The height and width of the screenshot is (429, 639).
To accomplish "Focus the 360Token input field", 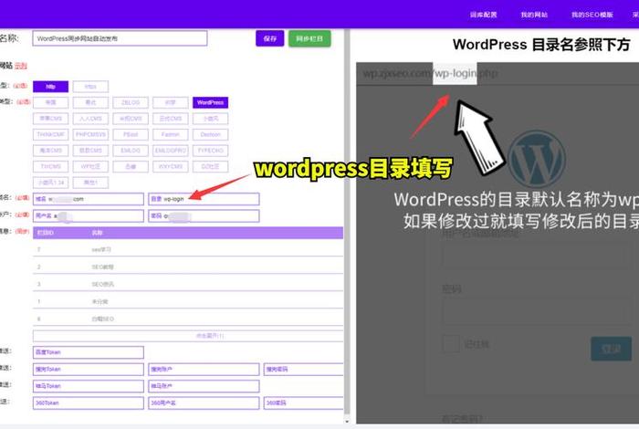I will pyautogui.click(x=89, y=403).
